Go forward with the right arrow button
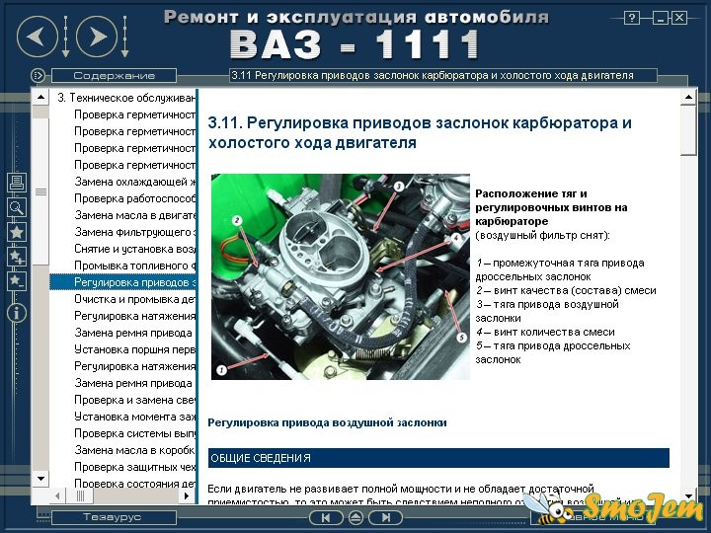 pos(97,37)
